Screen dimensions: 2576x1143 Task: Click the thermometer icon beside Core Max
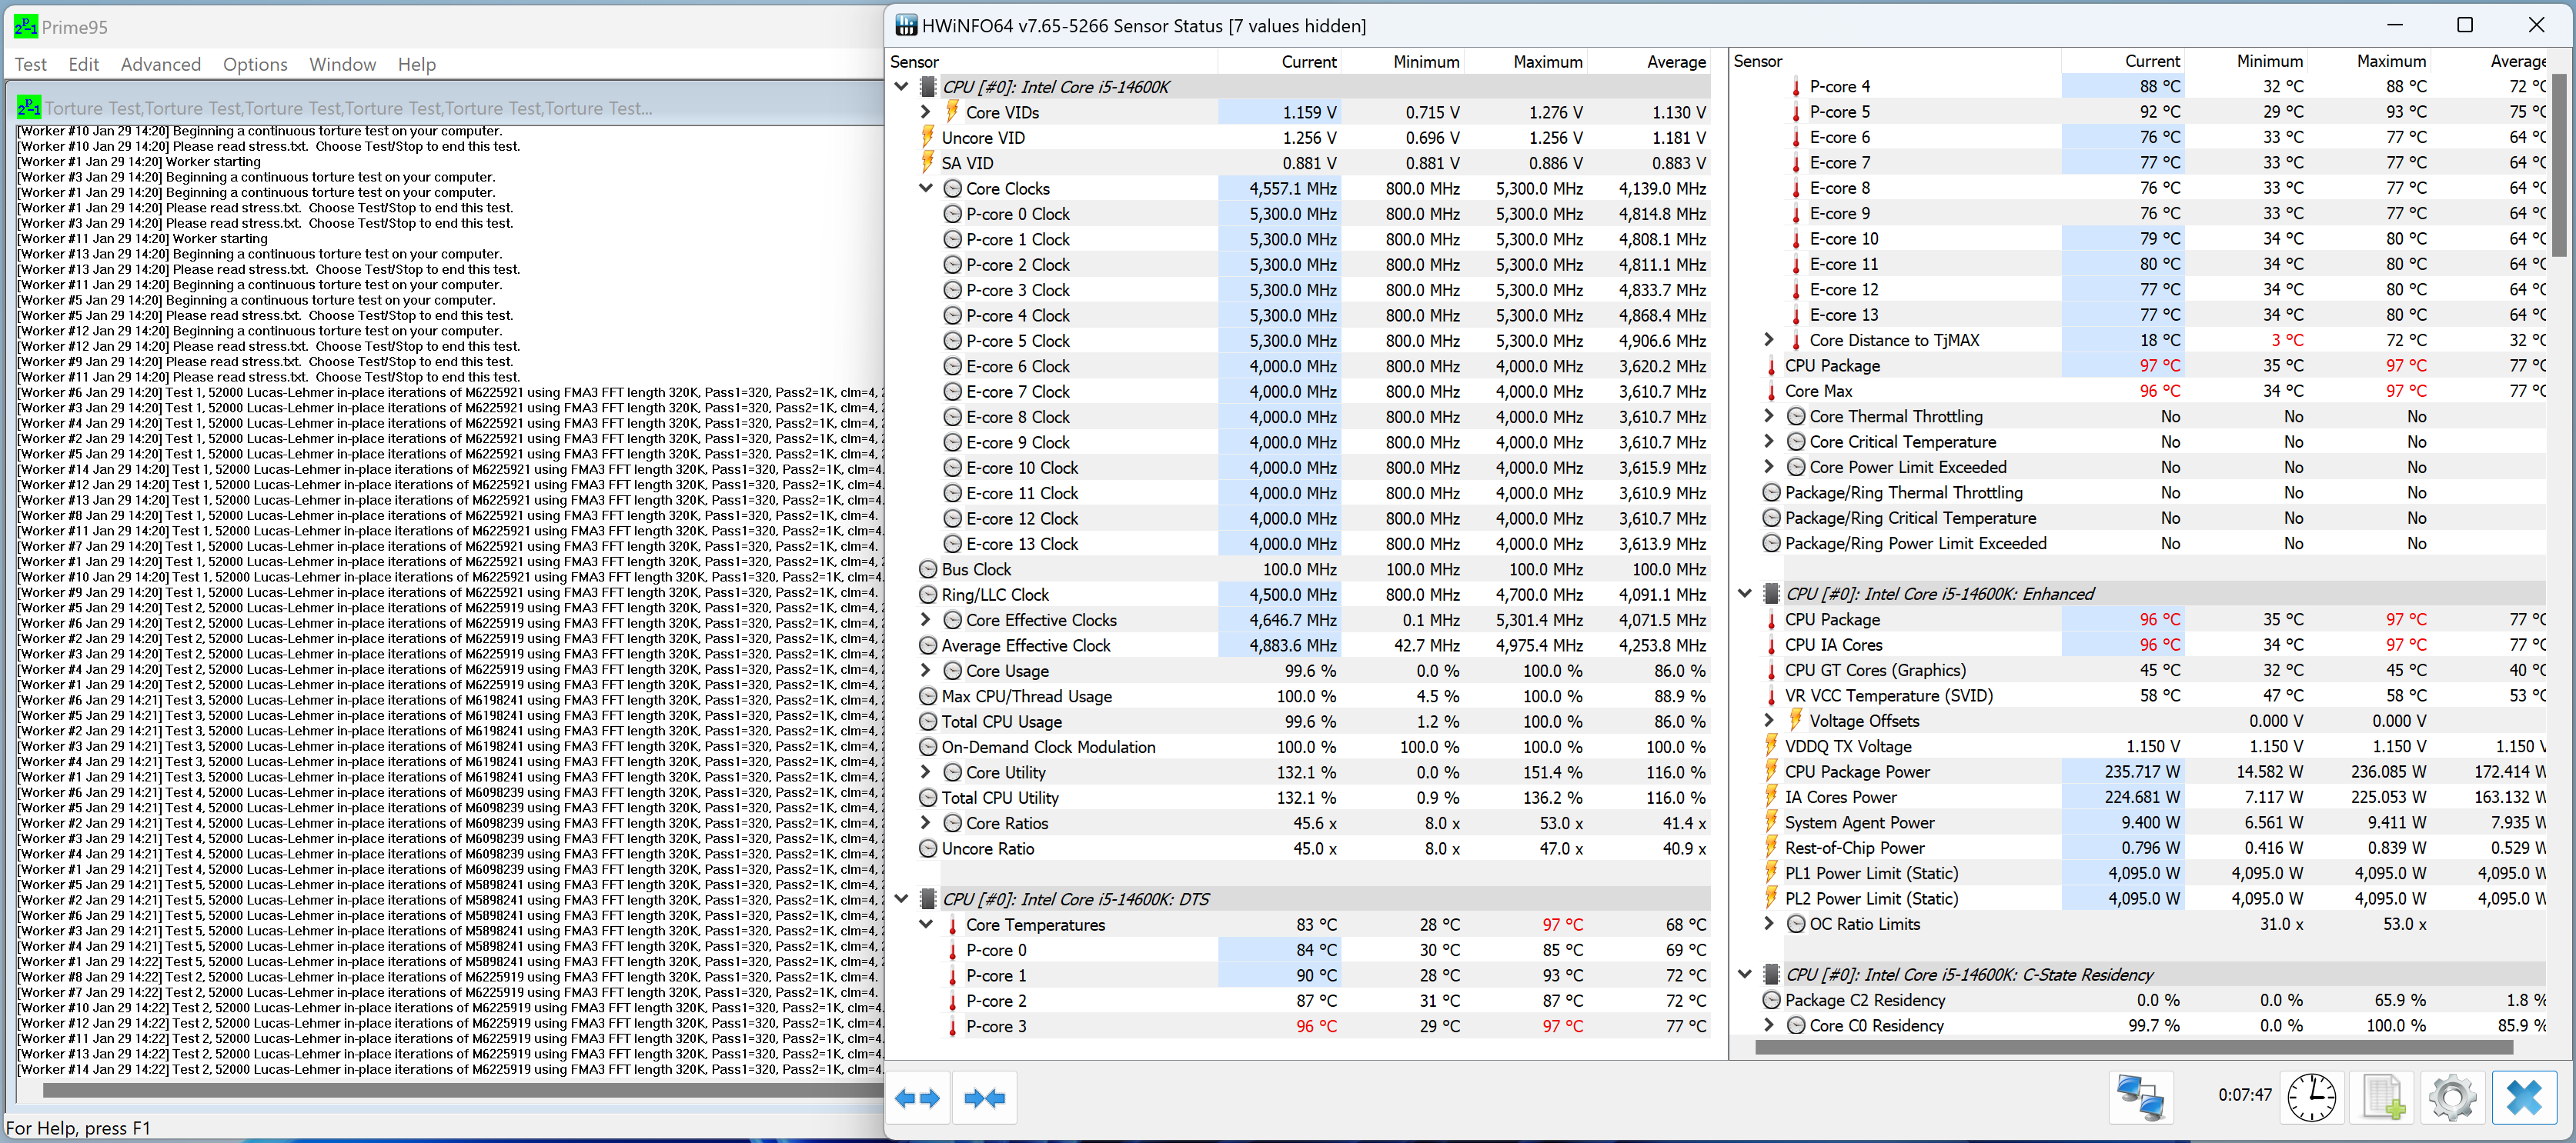1772,392
